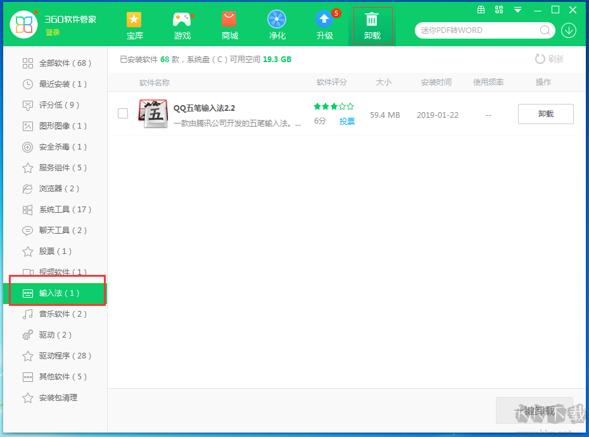The image size is (589, 437).
Task: Click the gift box icon in title bar
Action: 481,9
